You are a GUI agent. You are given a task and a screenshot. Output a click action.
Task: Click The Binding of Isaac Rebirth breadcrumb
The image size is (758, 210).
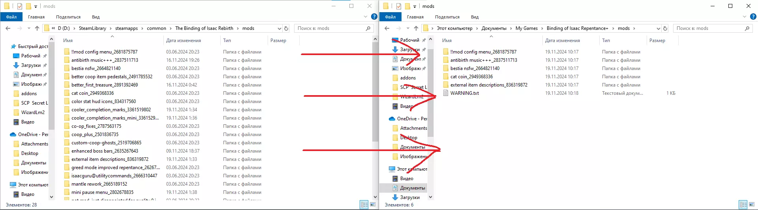[x=204, y=28]
